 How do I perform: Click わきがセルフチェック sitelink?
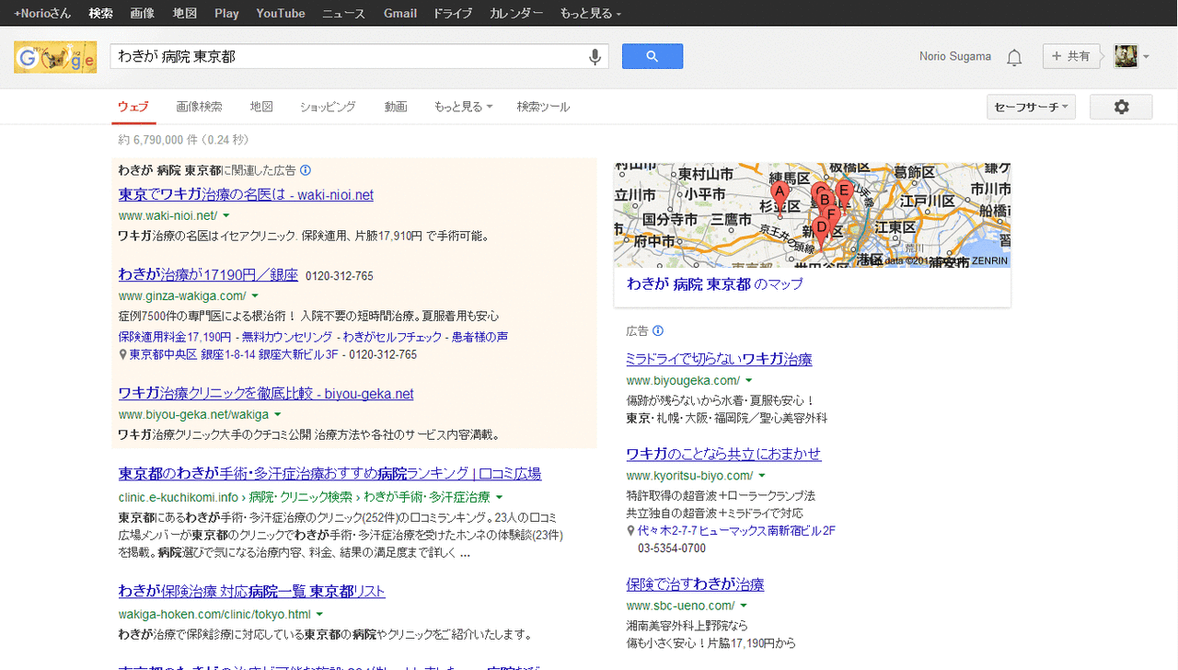click(x=390, y=337)
